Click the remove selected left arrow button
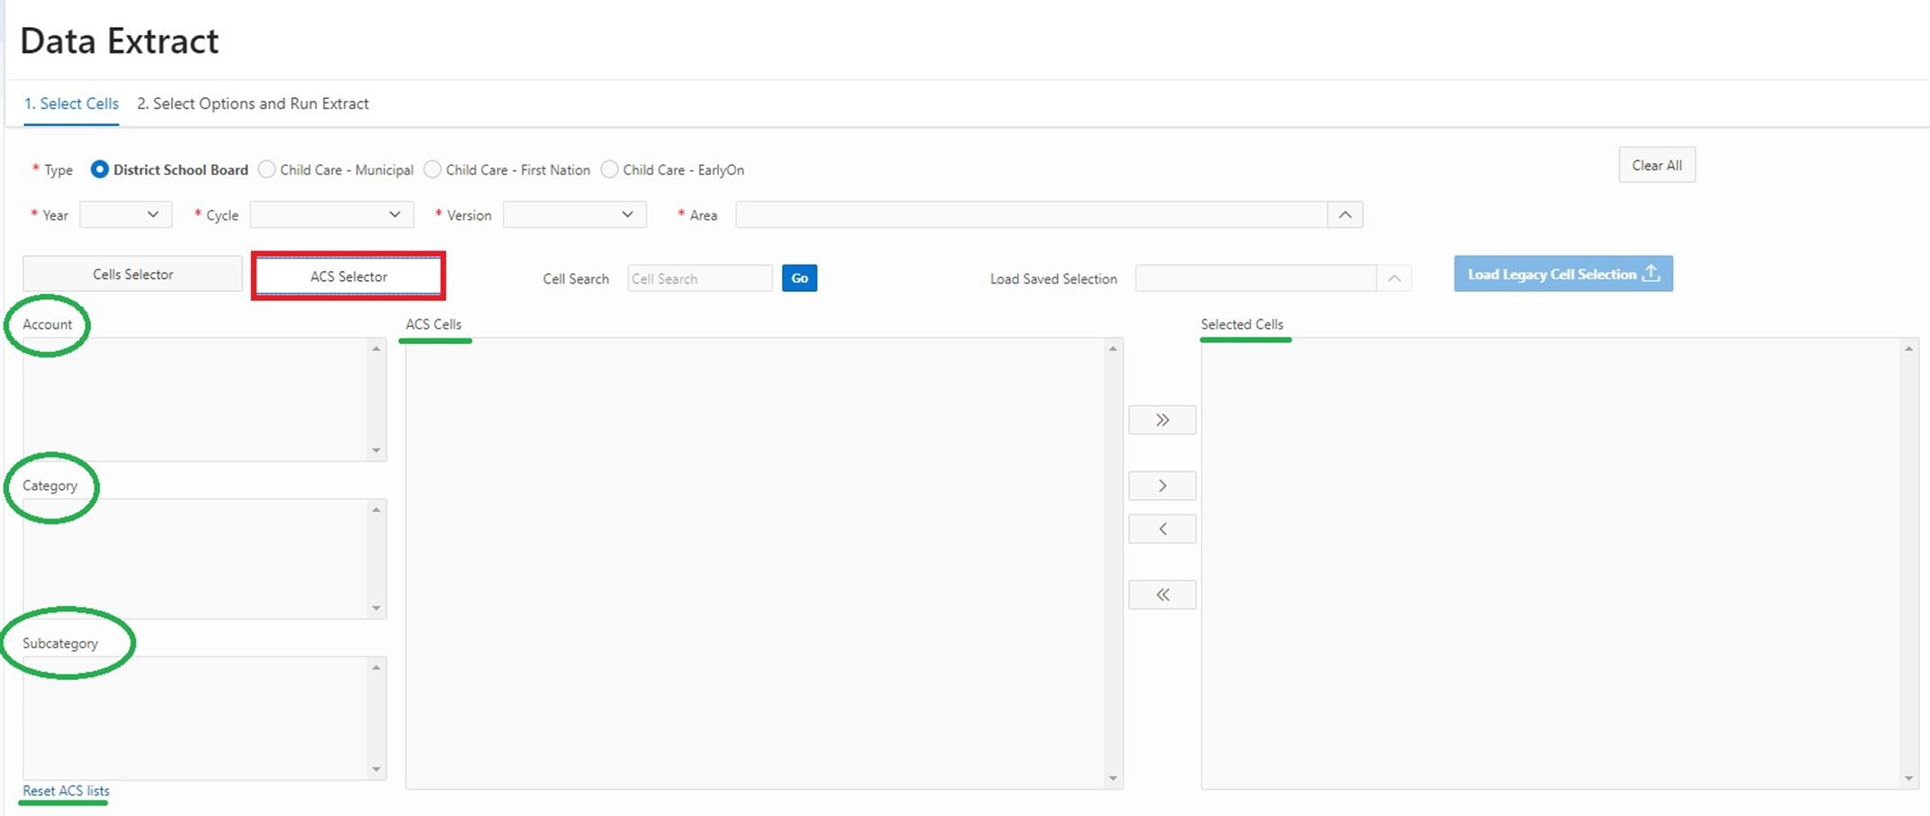 coord(1161,529)
